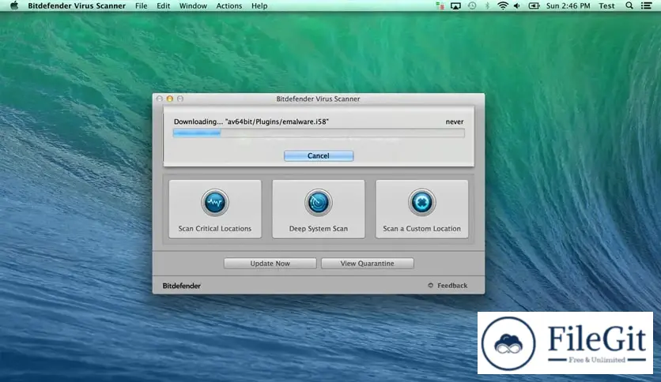Click the download progress bar

[319, 133]
